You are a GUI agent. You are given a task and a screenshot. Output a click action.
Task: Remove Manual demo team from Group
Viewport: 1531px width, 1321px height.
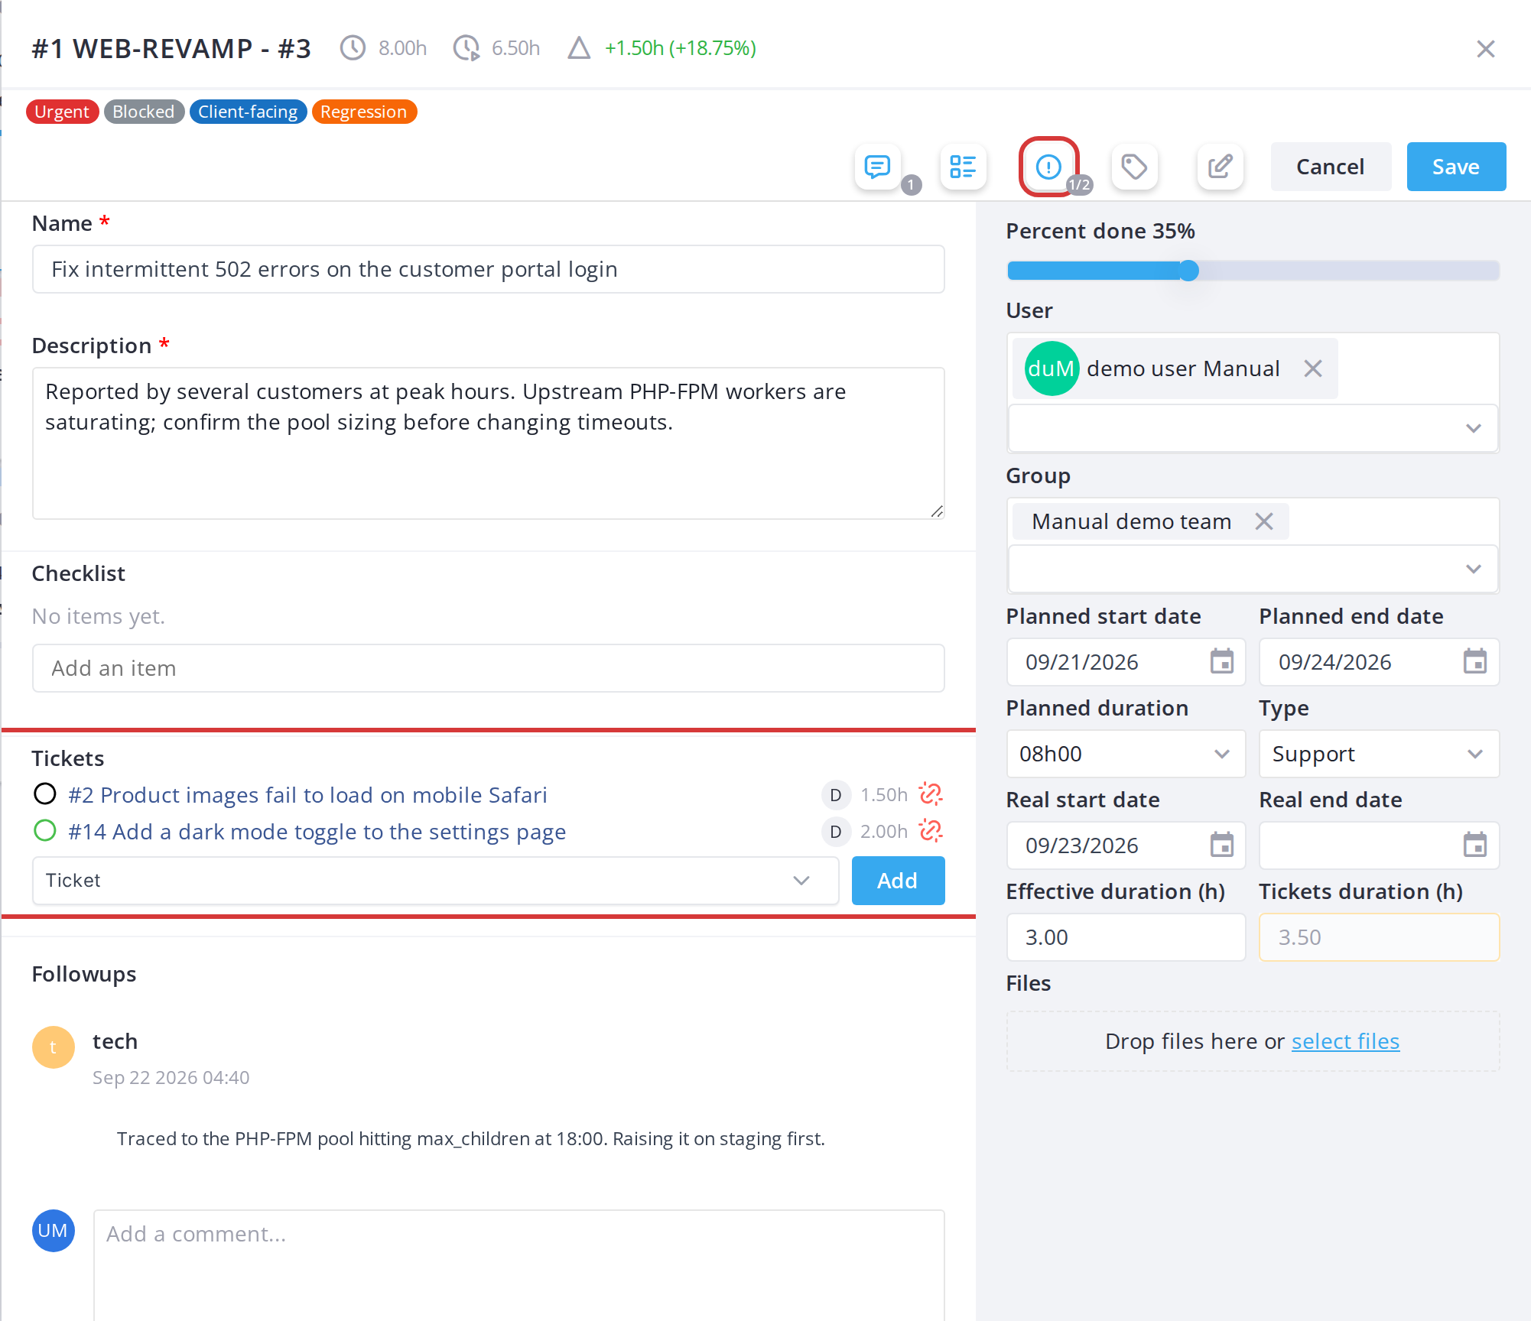click(1264, 521)
